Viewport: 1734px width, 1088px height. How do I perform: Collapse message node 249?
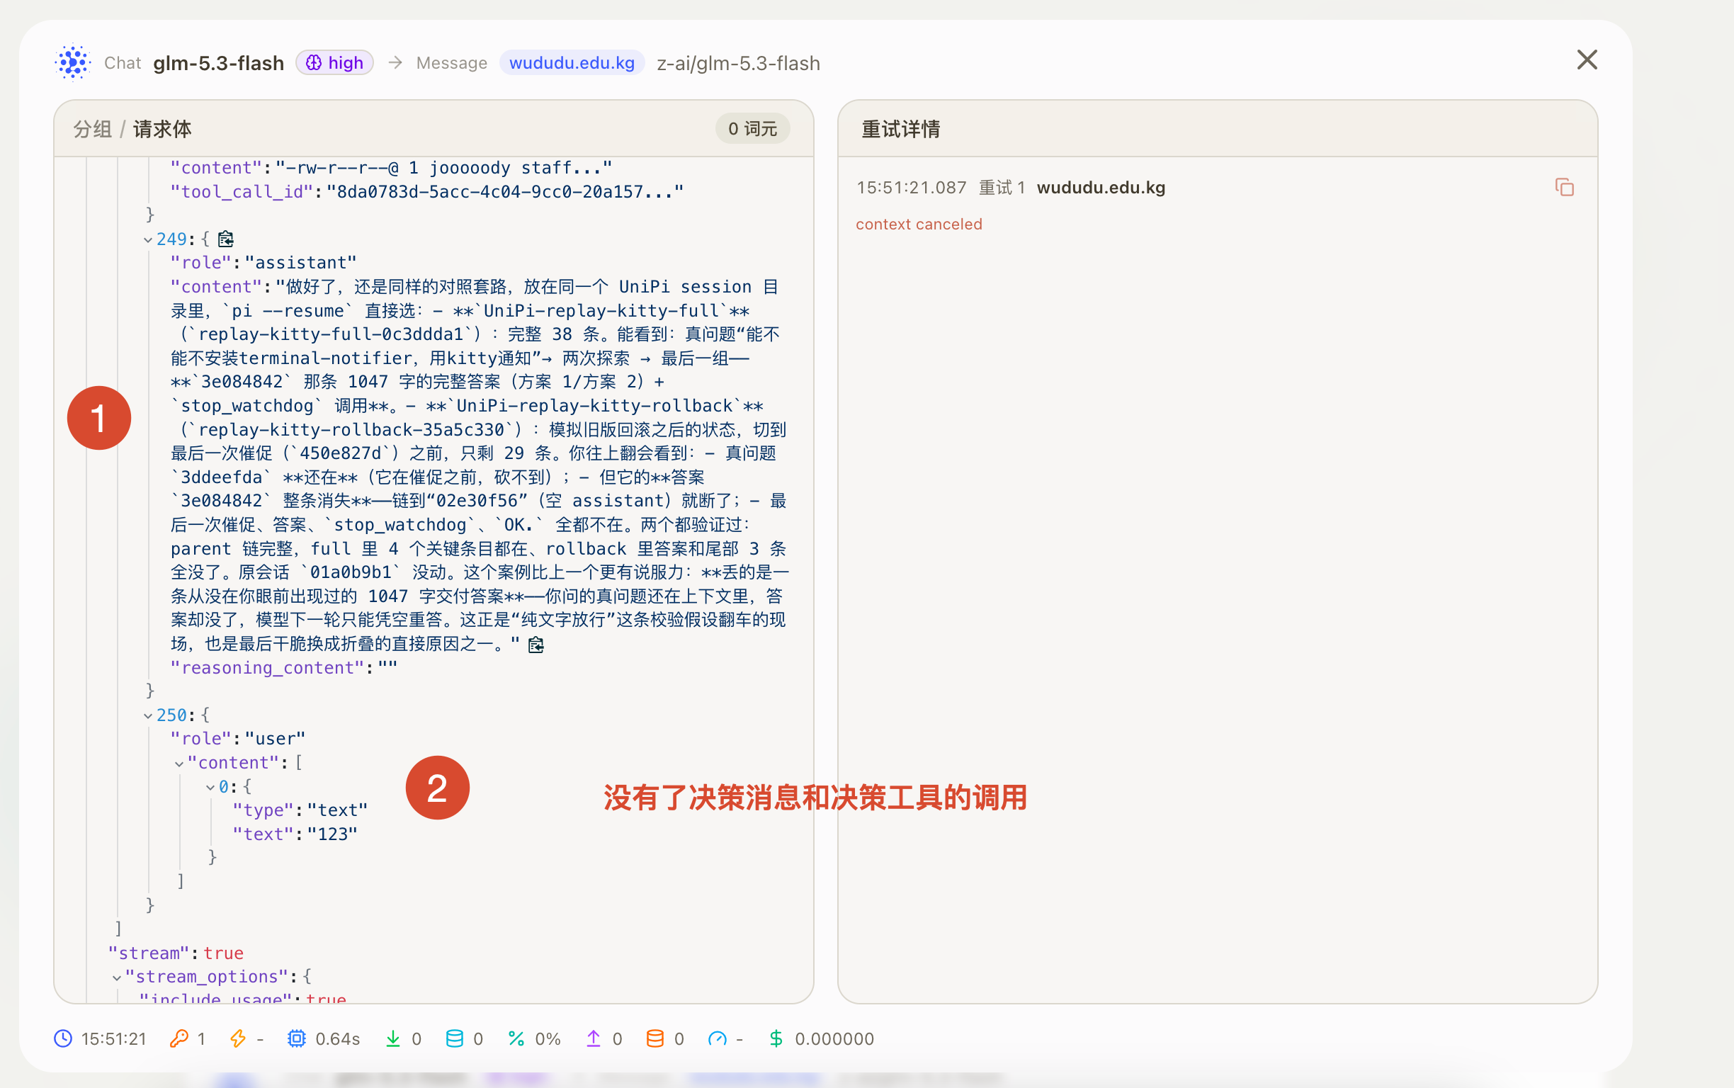(x=147, y=239)
